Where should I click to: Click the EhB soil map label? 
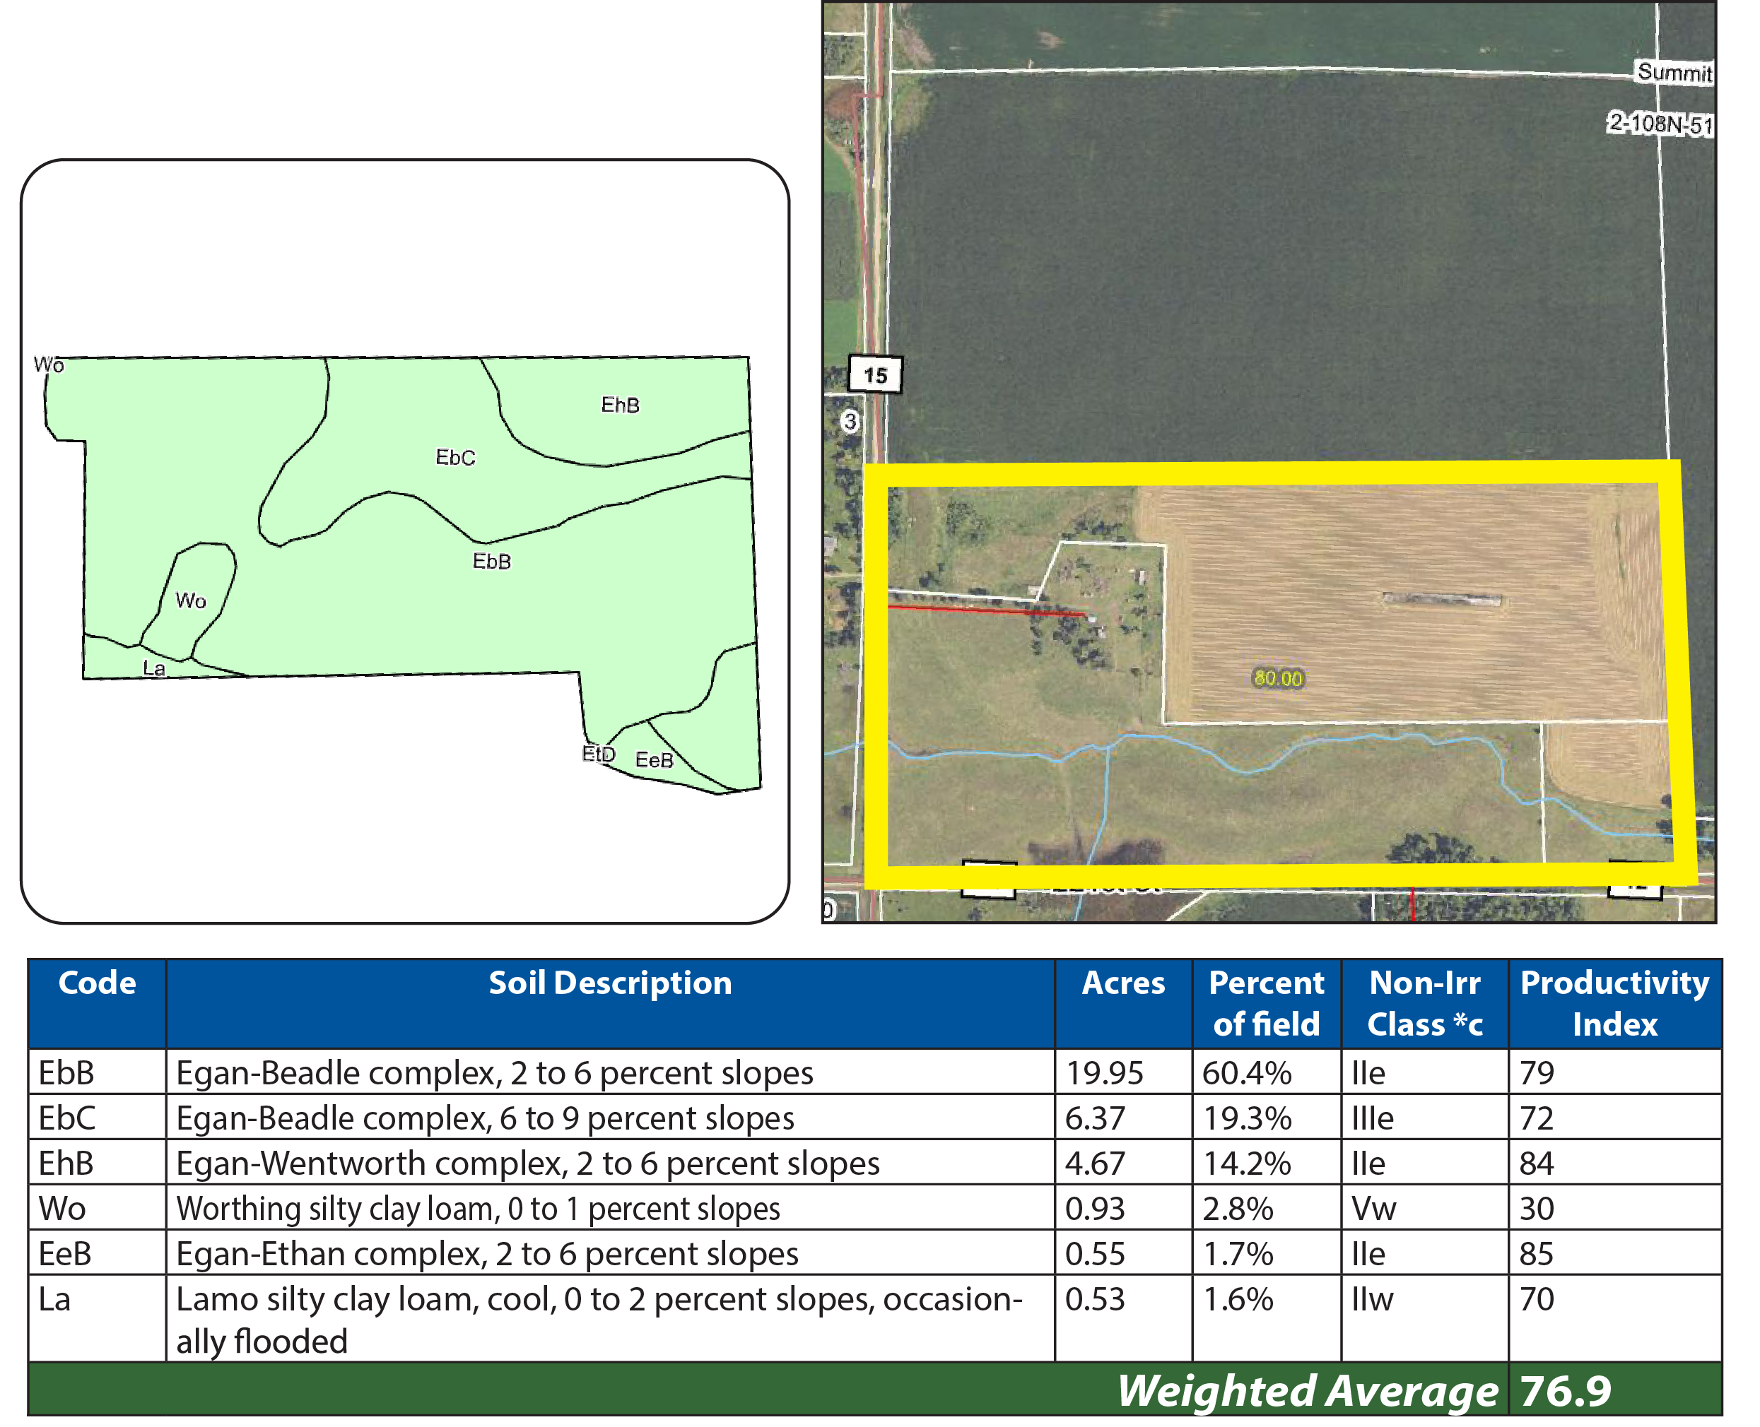pos(620,405)
